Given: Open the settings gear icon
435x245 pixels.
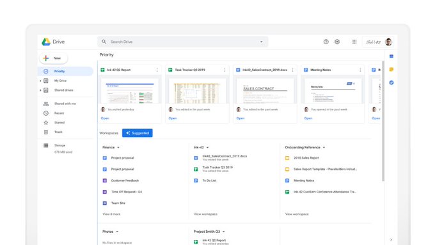Looking at the screenshot, I should (337, 42).
